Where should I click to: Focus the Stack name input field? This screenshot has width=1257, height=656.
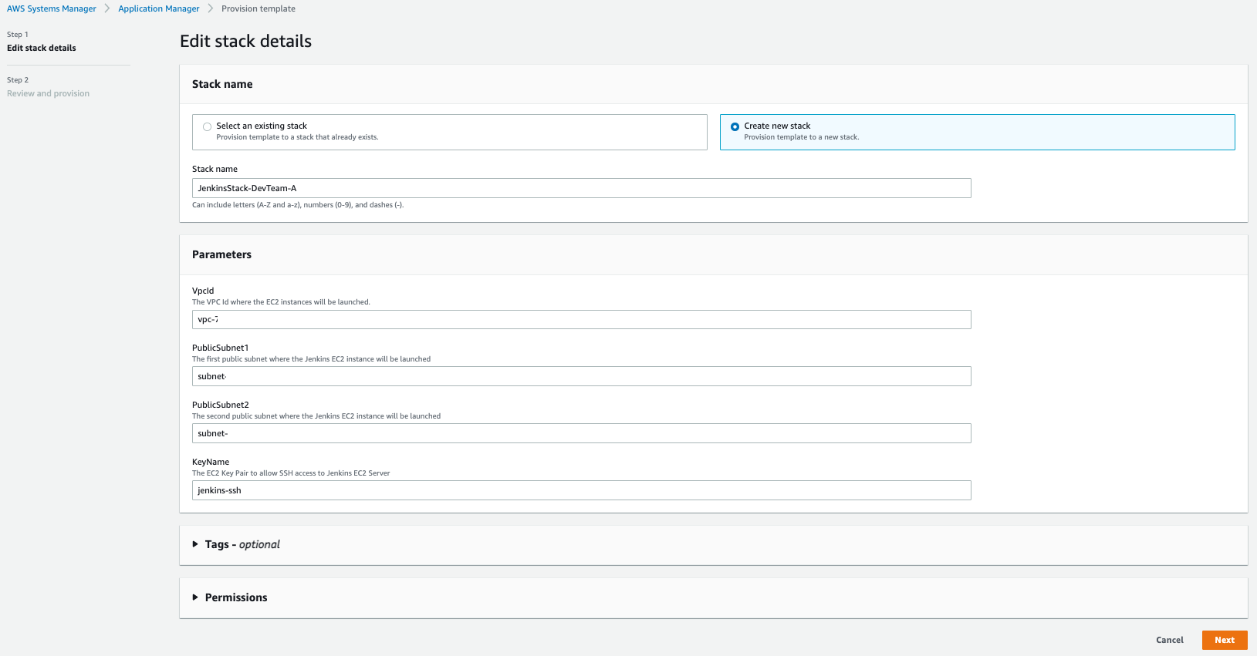582,188
